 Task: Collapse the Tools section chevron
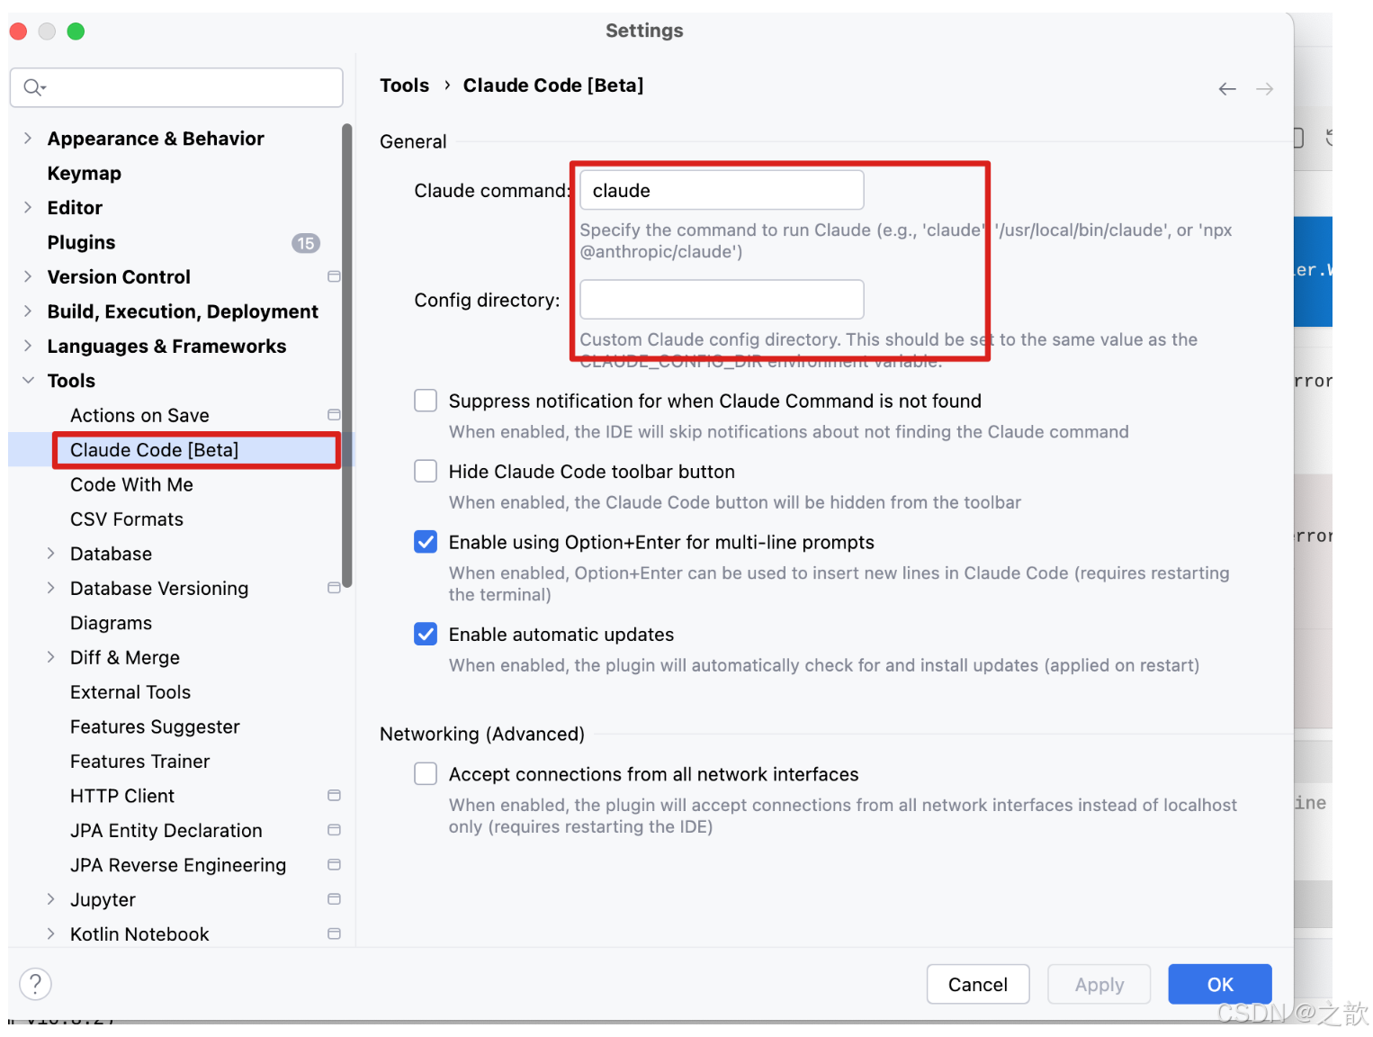tap(28, 380)
